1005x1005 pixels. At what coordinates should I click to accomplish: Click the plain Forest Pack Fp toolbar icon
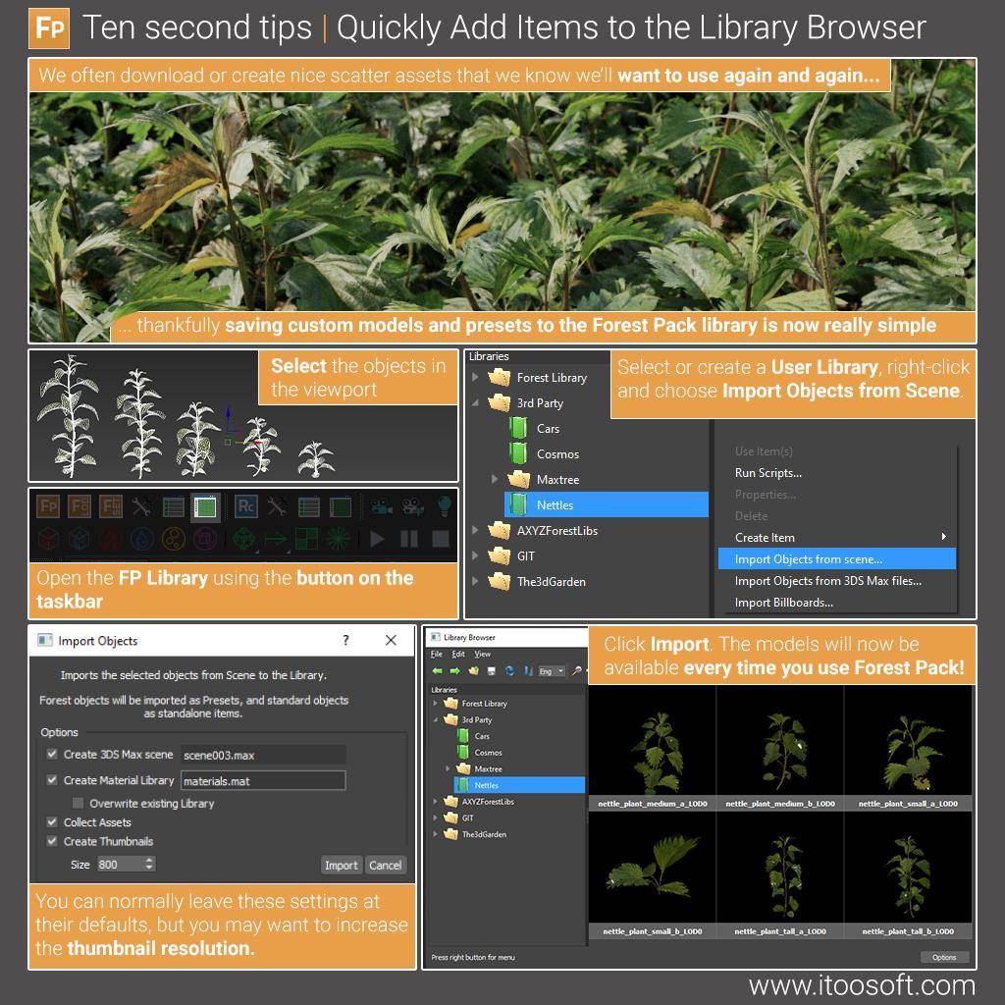[x=49, y=506]
